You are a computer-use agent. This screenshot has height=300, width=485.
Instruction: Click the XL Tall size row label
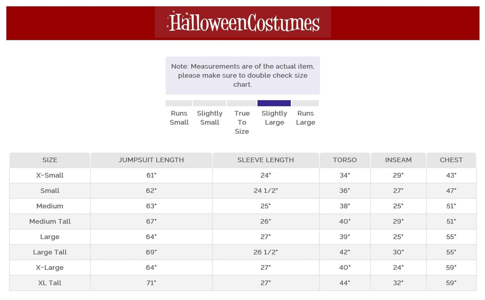[x=50, y=283]
